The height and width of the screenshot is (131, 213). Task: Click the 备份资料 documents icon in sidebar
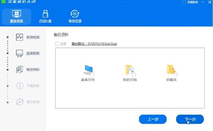pyautogui.click(x=19, y=70)
